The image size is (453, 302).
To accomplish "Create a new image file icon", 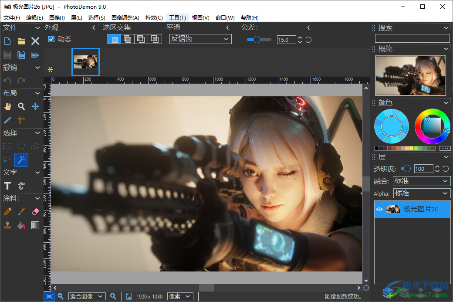I will pos(7,41).
